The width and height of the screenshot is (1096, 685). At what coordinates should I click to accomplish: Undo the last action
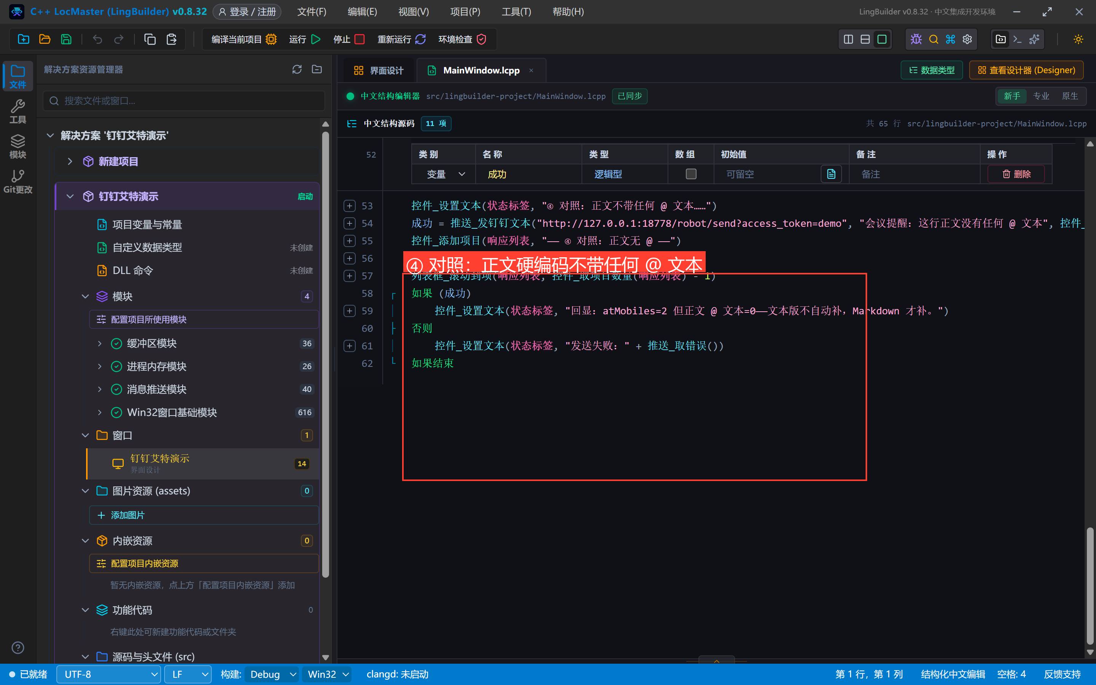tap(97, 40)
